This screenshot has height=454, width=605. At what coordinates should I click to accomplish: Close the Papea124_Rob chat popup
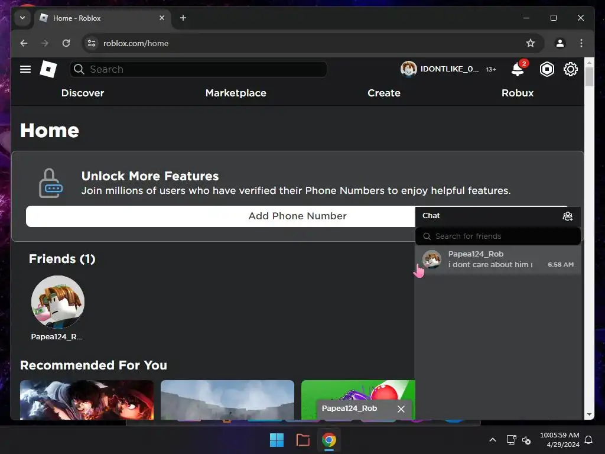click(x=401, y=409)
